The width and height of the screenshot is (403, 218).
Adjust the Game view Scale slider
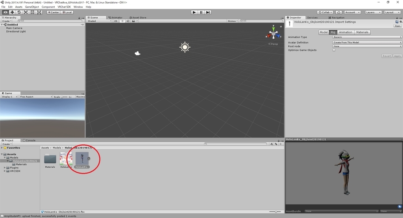pyautogui.click(x=64, y=97)
